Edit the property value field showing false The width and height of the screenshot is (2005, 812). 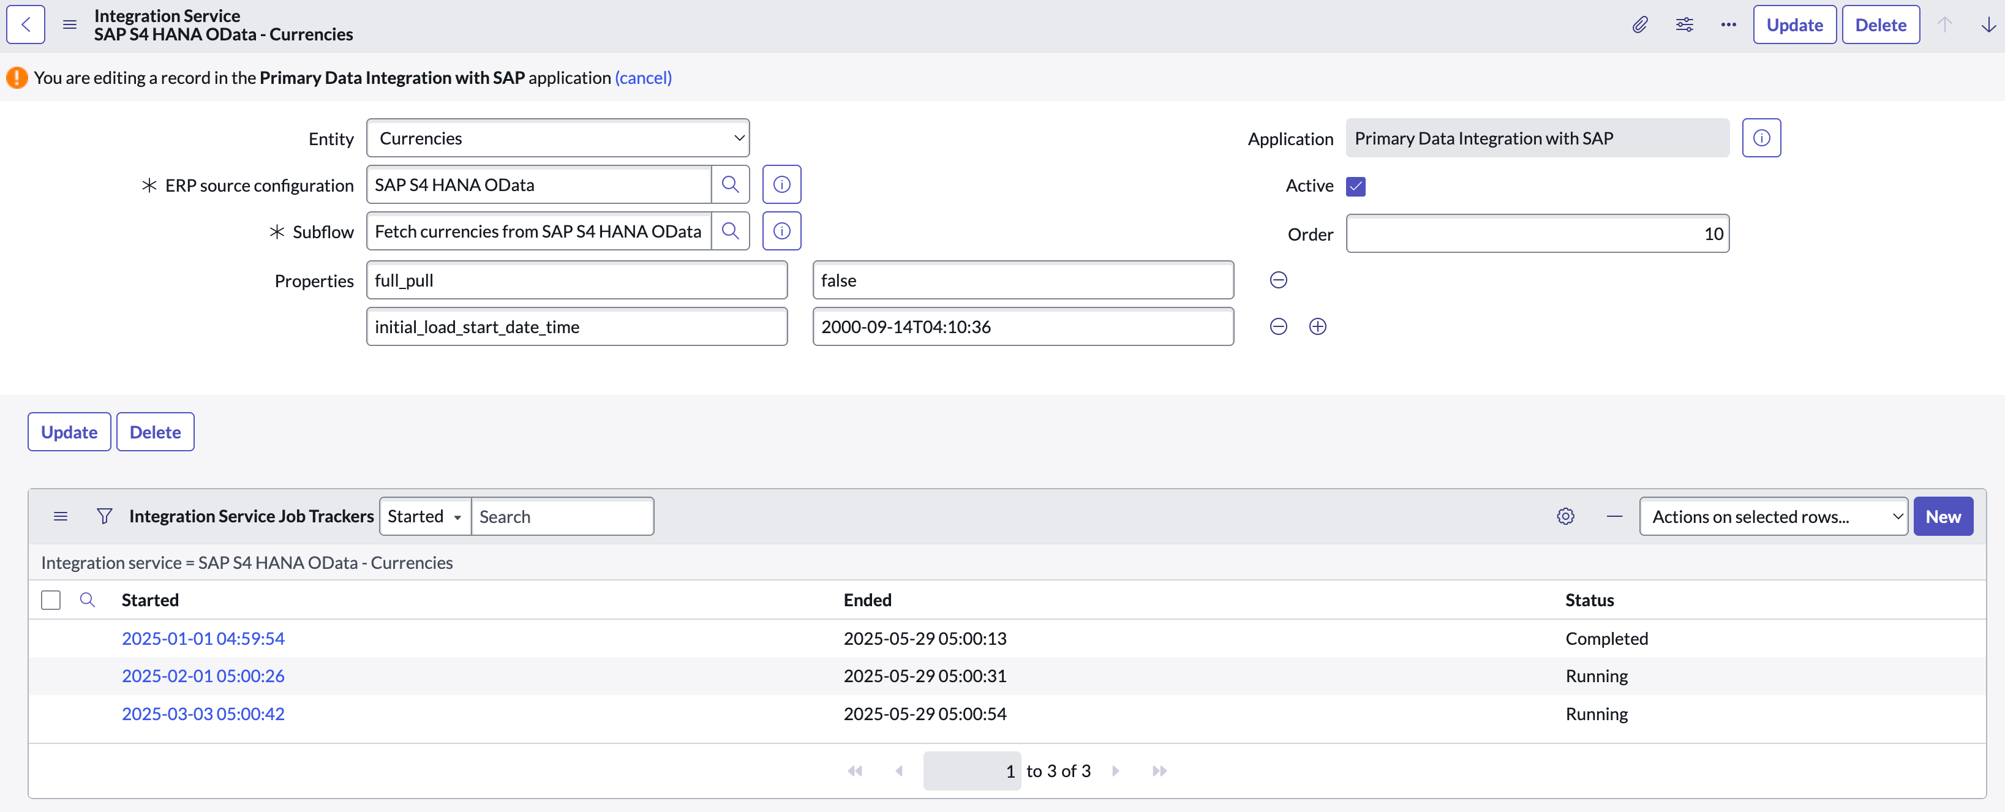(1023, 280)
